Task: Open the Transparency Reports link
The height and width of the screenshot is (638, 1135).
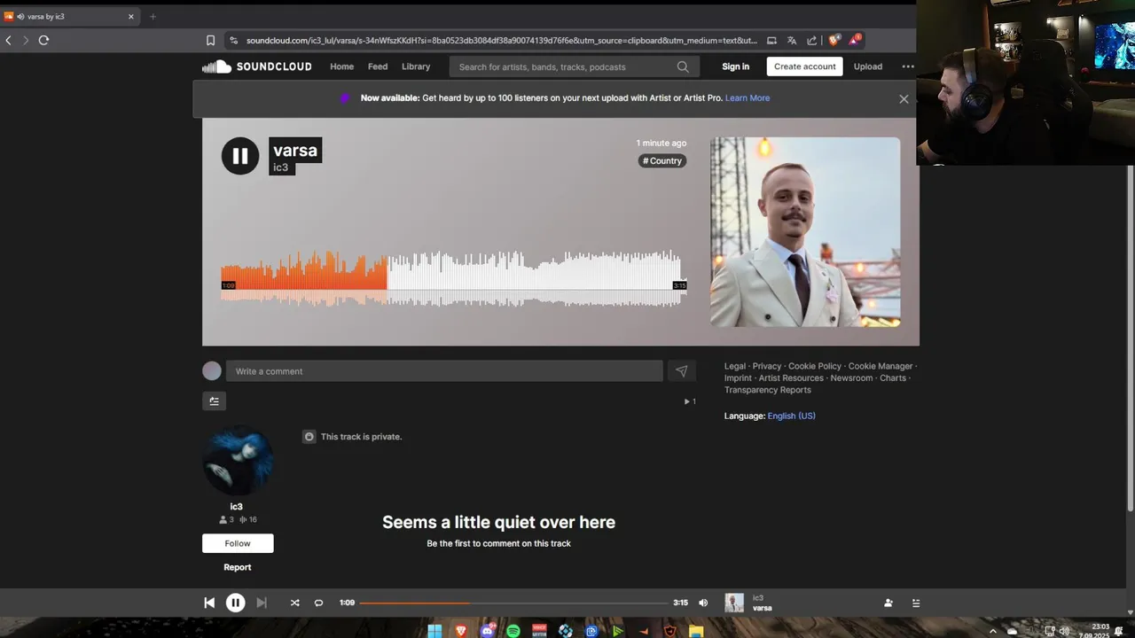Action: pos(768,390)
